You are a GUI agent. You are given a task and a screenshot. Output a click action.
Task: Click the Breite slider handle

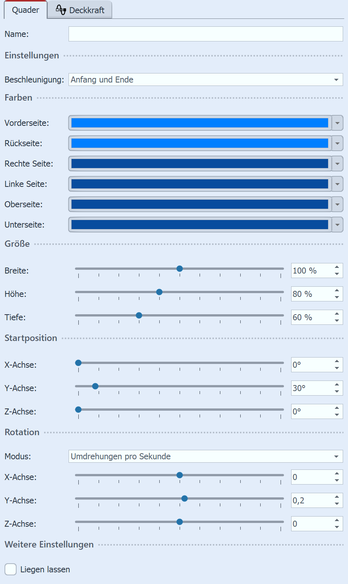180,269
